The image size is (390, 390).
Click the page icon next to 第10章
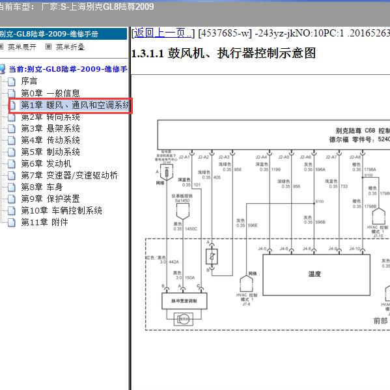coord(12,211)
